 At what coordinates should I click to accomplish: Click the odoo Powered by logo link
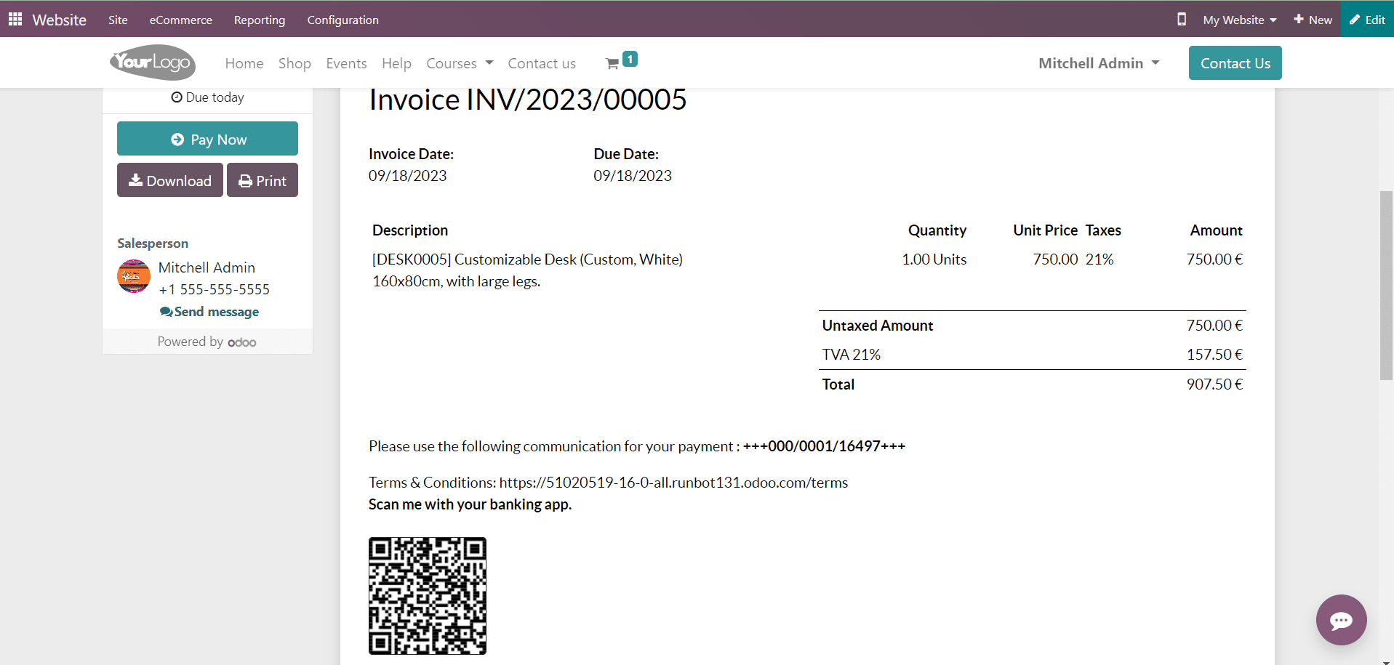click(x=242, y=342)
